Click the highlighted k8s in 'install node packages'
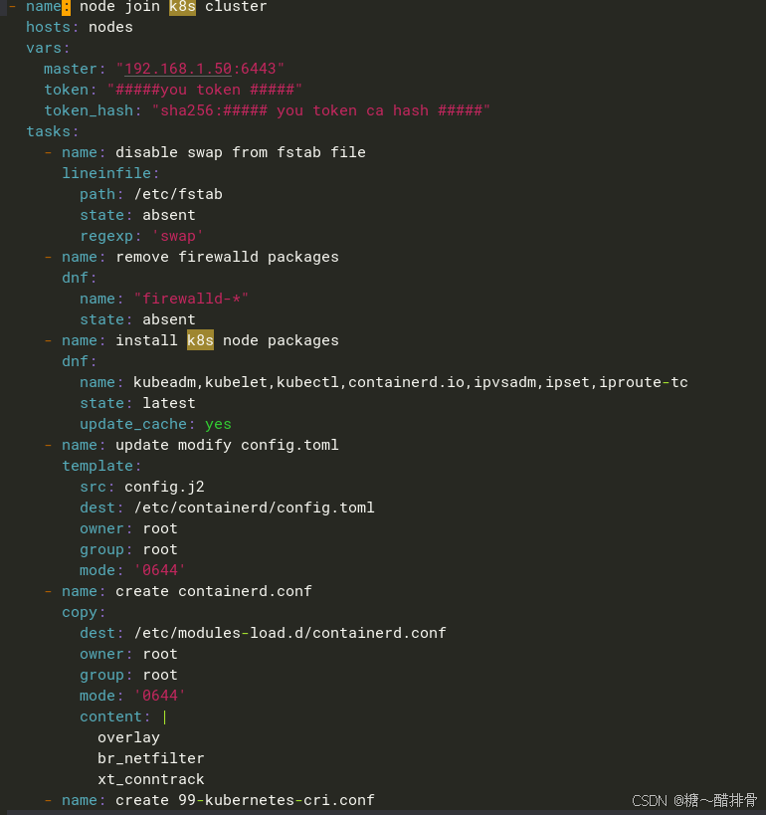 200,340
